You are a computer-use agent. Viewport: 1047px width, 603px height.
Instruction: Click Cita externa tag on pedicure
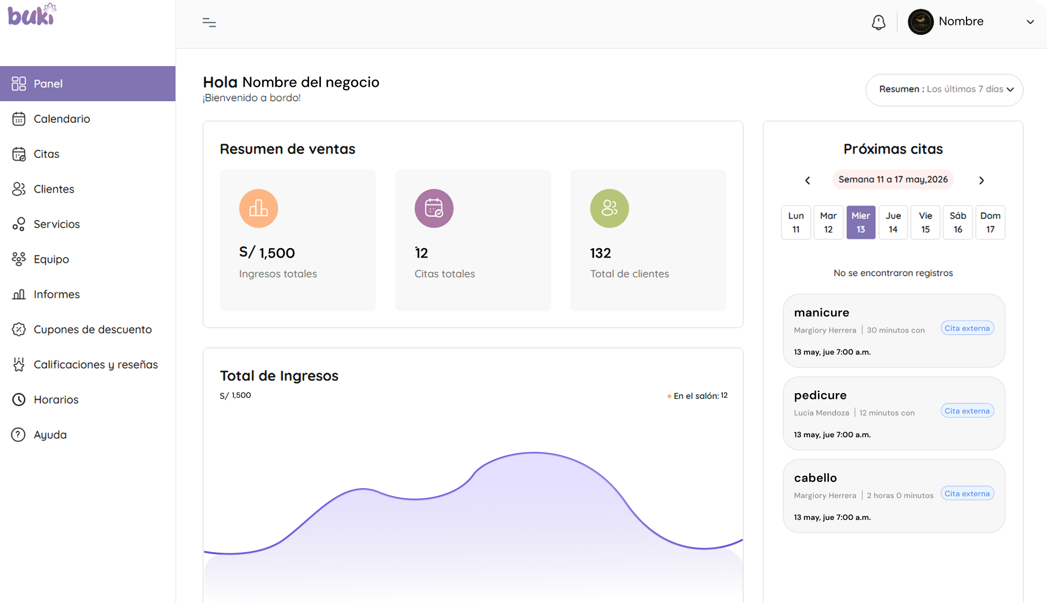point(967,411)
